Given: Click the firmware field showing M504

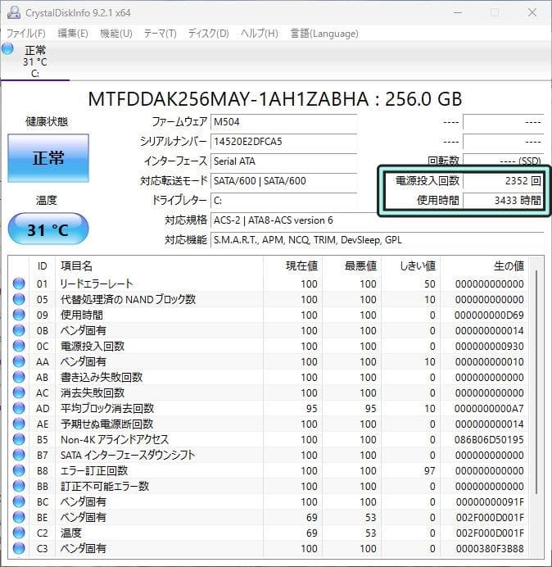Looking at the screenshot, I should coord(283,122).
